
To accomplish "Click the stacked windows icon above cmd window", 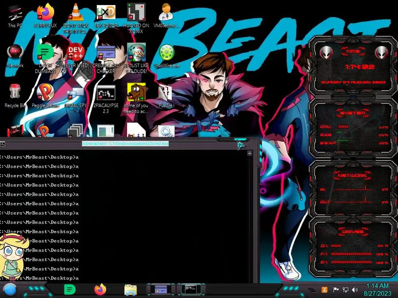I will click(75, 130).
